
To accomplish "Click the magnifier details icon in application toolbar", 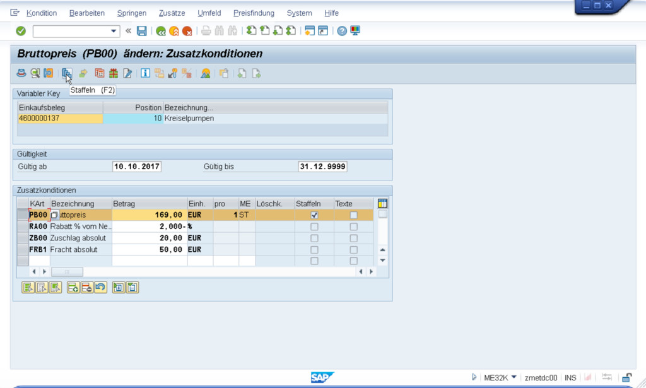I will [35, 74].
